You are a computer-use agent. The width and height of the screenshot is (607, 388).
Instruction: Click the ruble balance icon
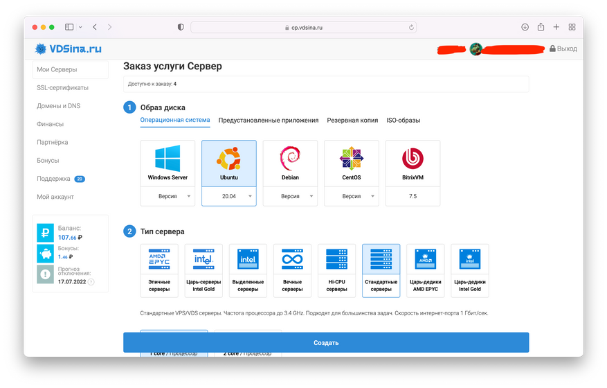coord(45,233)
